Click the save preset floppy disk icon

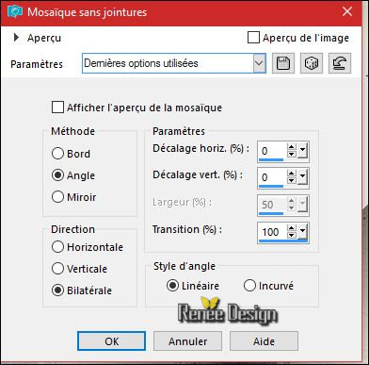[283, 63]
